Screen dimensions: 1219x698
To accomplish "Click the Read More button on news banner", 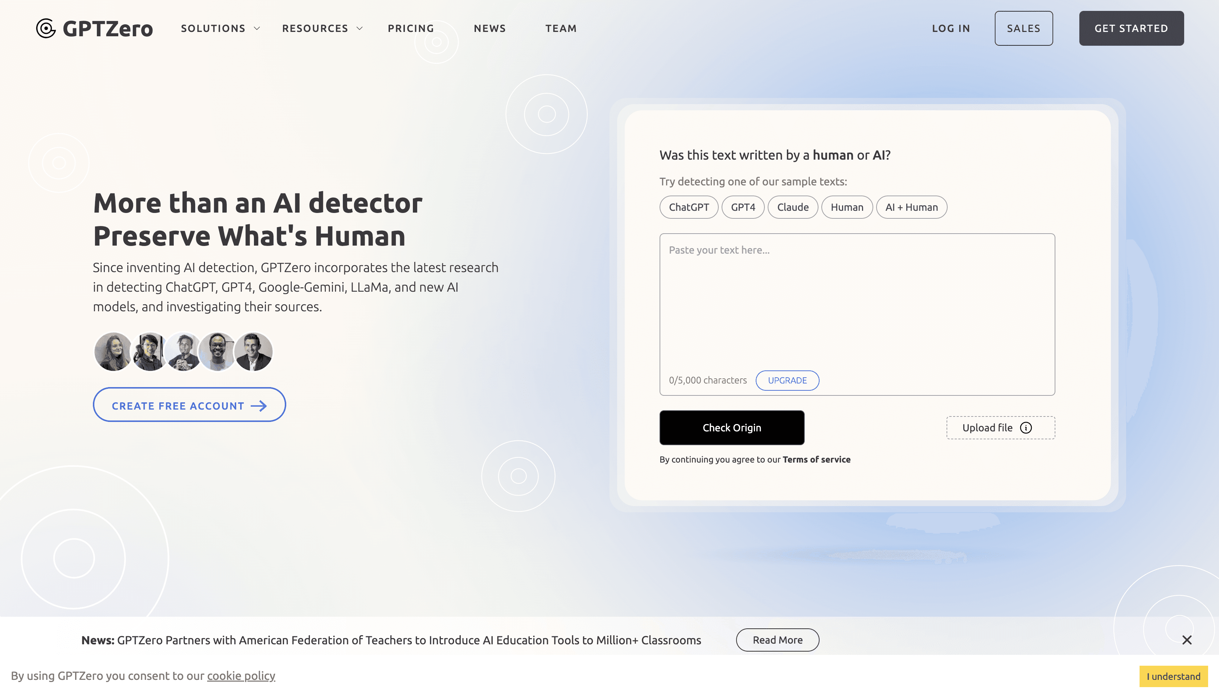I will (777, 640).
